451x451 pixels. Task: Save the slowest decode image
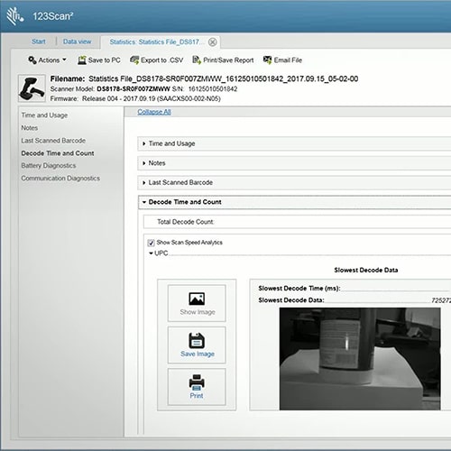point(197,345)
